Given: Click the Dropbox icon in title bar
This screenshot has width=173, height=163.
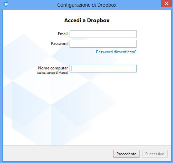Looking at the screenshot, I should pos(6,5).
